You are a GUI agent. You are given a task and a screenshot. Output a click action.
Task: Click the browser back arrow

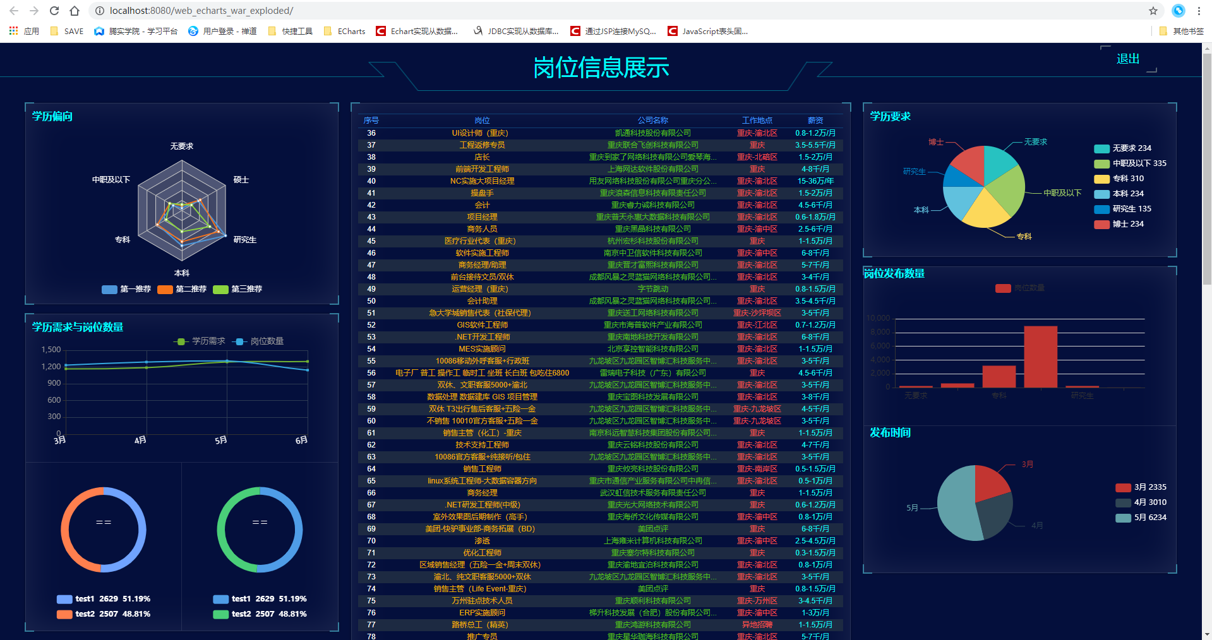[x=14, y=11]
